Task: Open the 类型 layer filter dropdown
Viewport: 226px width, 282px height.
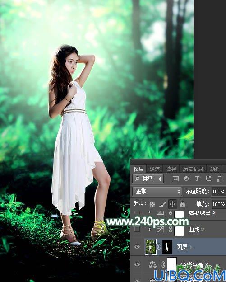Action: [148, 179]
